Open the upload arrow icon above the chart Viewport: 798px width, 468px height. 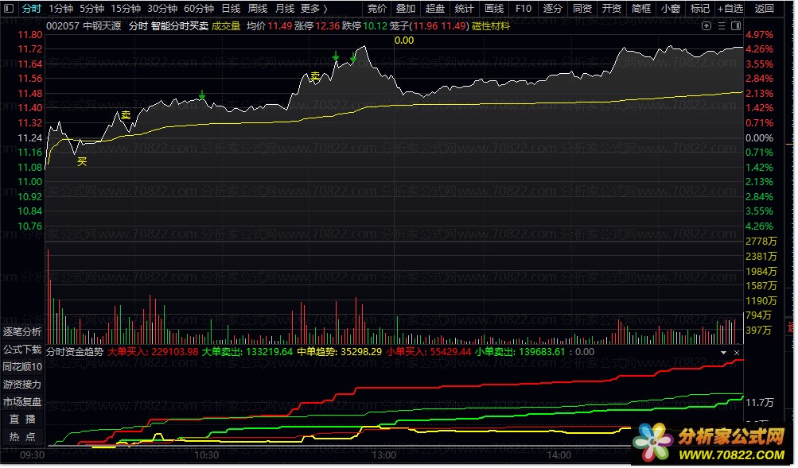[707, 26]
